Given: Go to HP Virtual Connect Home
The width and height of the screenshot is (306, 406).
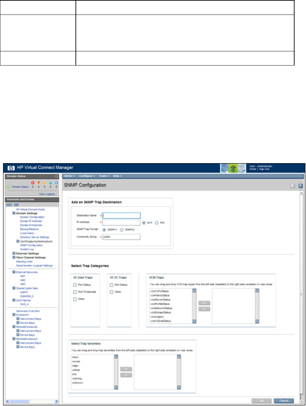Looking at the screenshot, I should click(30, 209).
